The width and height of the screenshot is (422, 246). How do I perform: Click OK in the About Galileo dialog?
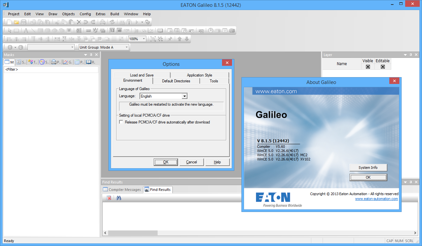pyautogui.click(x=368, y=177)
